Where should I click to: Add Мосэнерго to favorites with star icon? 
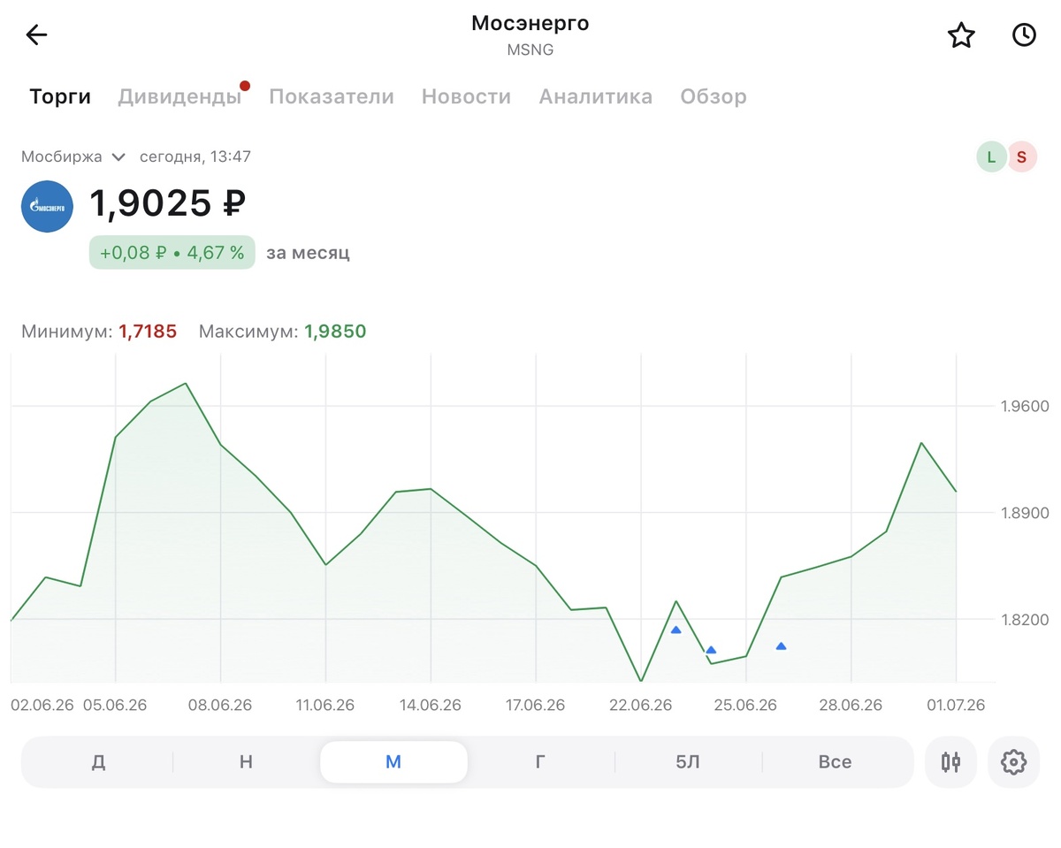point(961,35)
